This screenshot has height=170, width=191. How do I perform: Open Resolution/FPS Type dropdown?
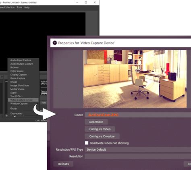[x=138, y=149]
